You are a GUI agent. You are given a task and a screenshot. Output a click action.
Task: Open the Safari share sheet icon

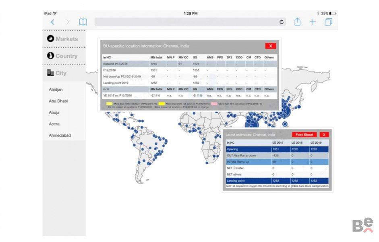click(x=297, y=22)
